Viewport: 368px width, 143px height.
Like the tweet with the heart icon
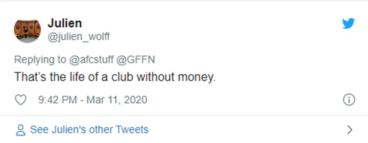(21, 100)
